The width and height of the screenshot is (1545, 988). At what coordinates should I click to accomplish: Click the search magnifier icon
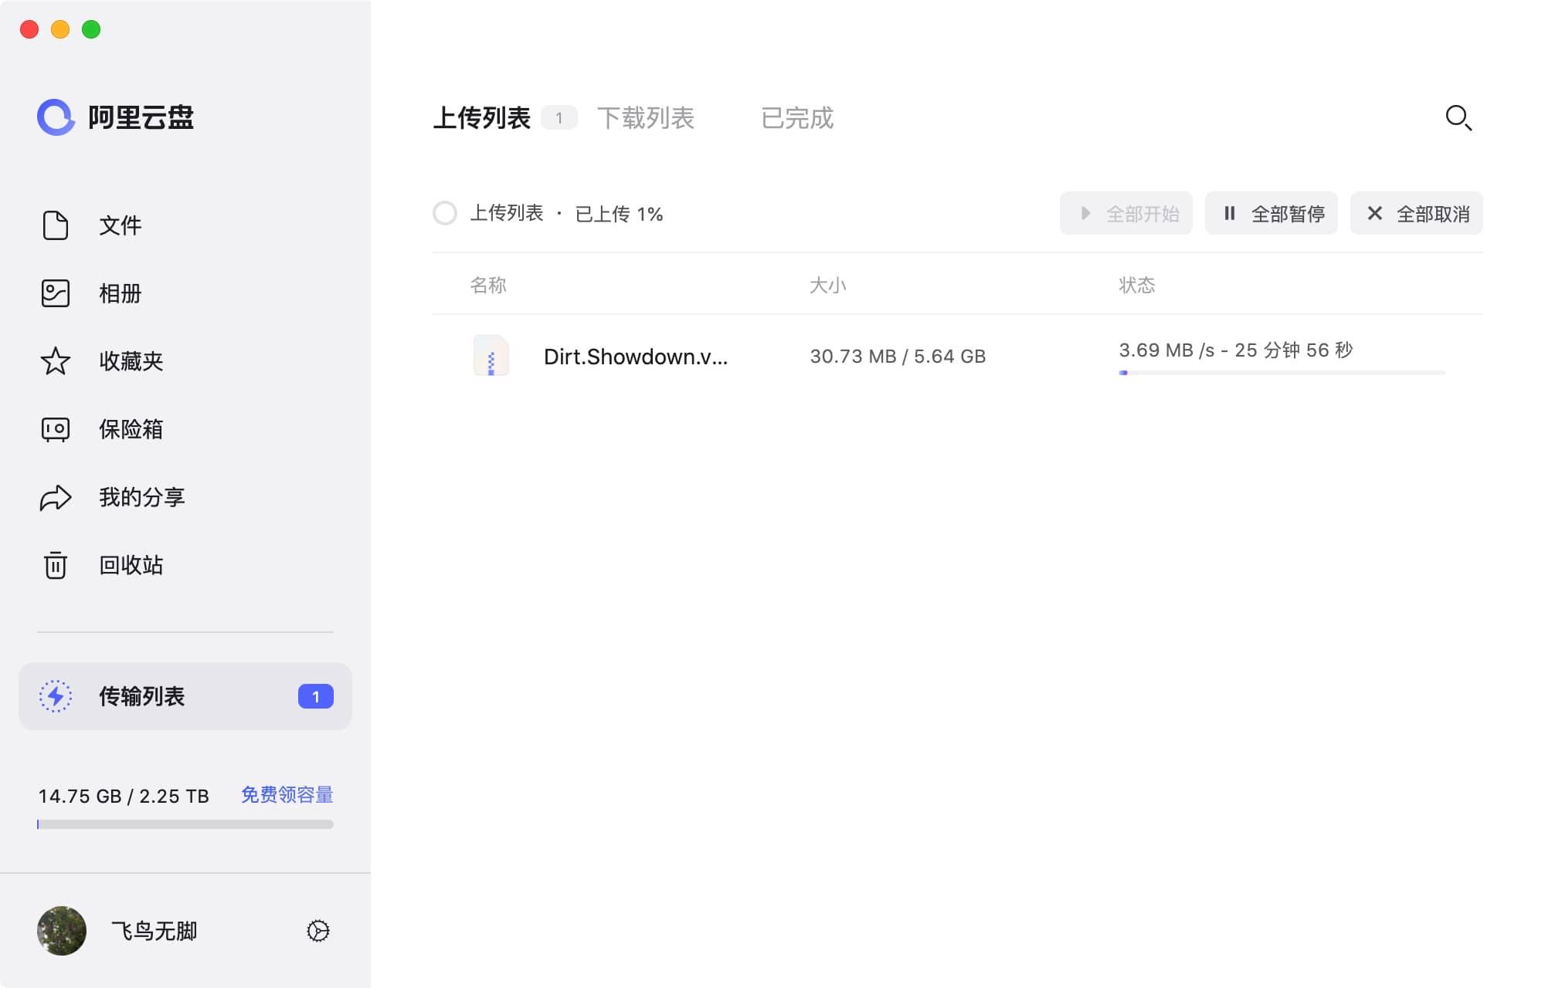1458,118
